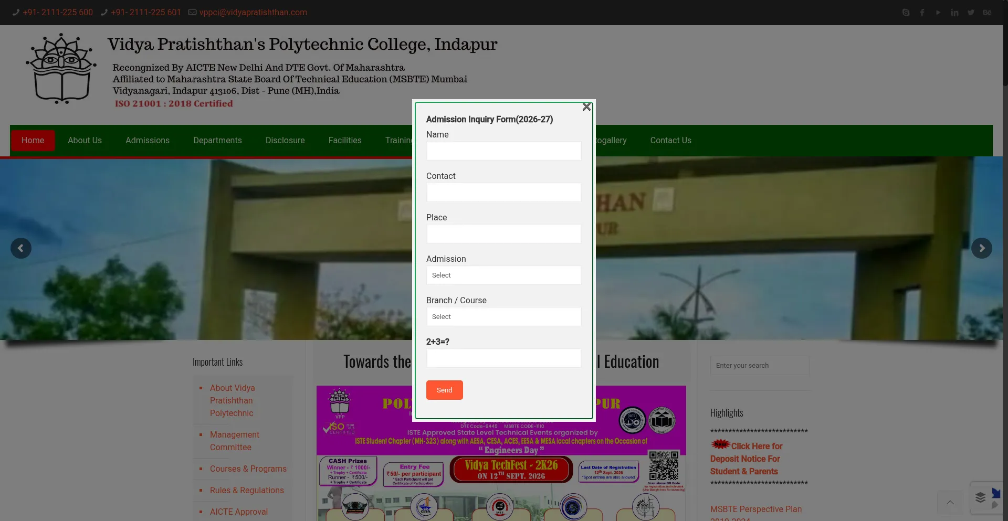Screen dimensions: 1008x521
Task: Open Rules & Regulations link
Action: tap(247, 490)
